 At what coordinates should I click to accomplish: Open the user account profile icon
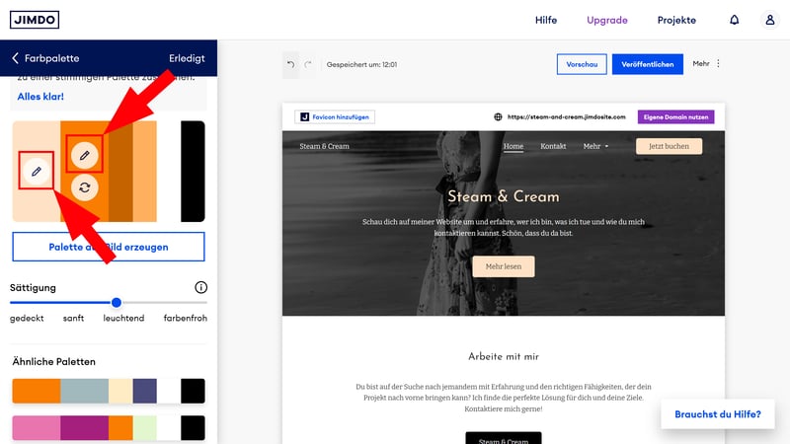coord(769,20)
